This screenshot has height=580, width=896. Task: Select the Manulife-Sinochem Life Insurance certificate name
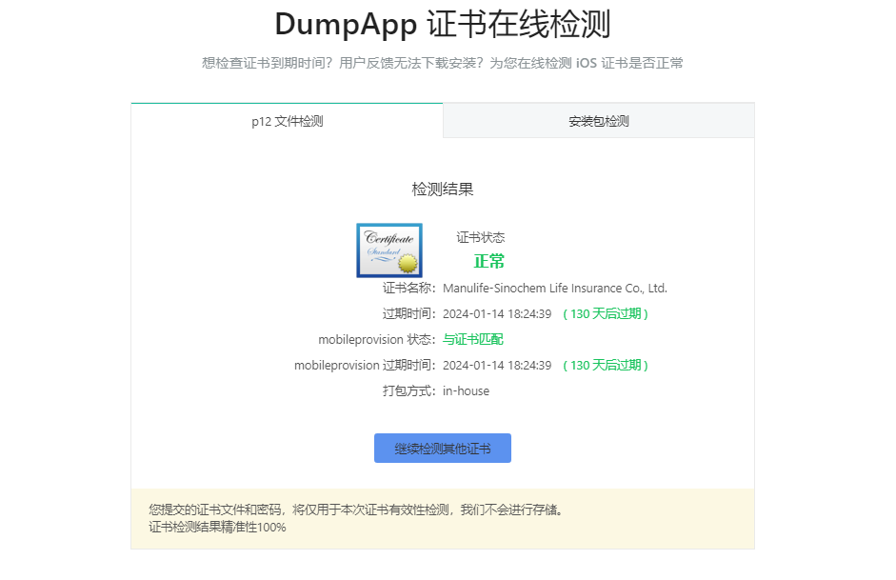click(x=555, y=288)
